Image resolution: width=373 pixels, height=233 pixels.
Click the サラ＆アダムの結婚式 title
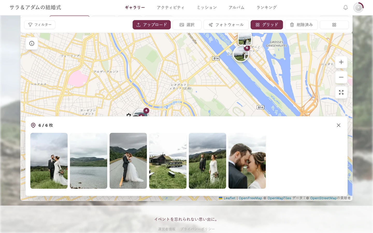35,8
